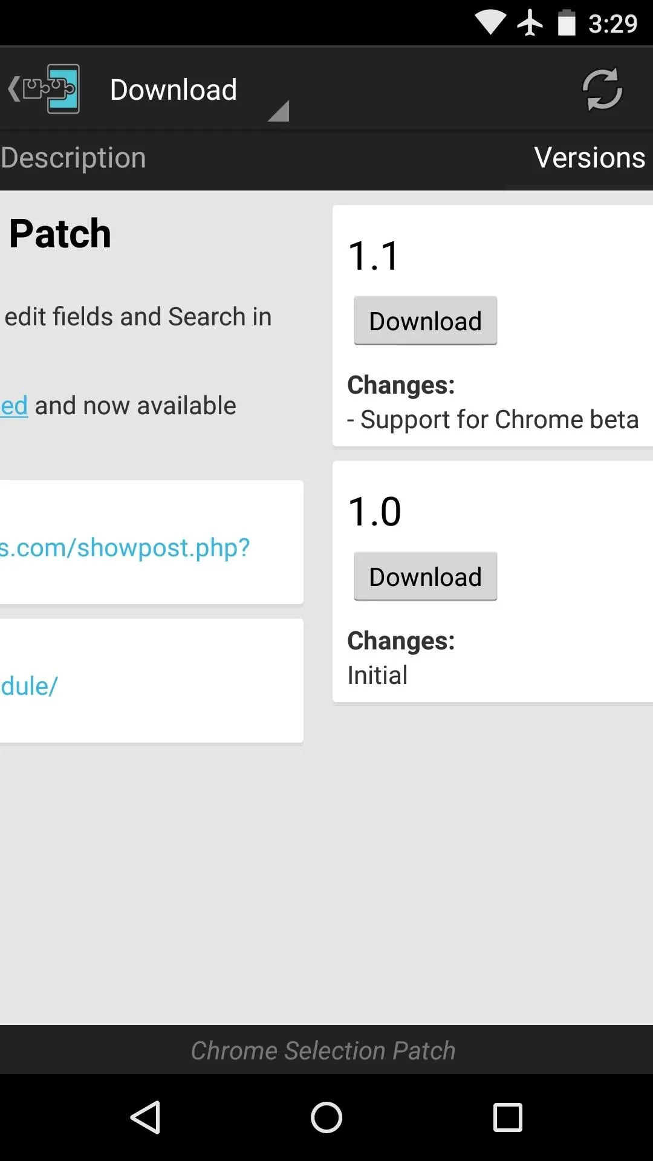The image size is (653, 1161).
Task: Open the showpost.php link
Action: click(x=125, y=548)
